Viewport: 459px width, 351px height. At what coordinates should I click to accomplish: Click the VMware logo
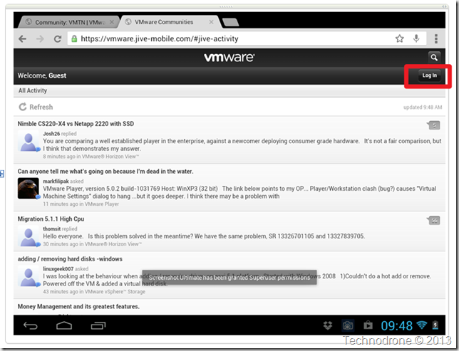pos(229,58)
